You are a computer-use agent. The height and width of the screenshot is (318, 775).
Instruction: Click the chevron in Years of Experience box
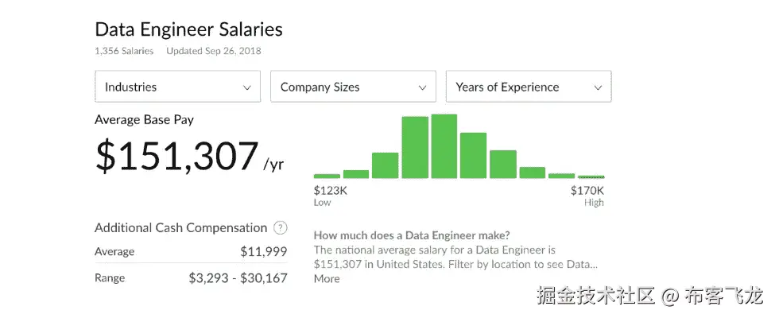598,88
